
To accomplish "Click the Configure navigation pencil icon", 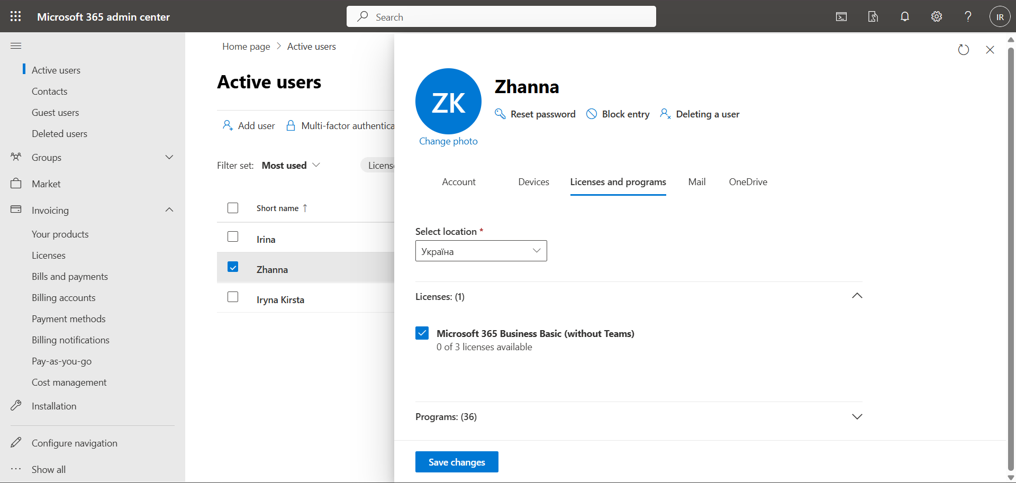I will [x=16, y=442].
